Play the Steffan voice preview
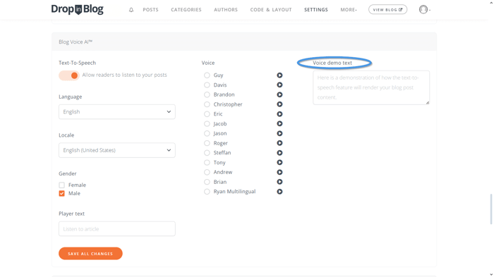 (x=279, y=153)
